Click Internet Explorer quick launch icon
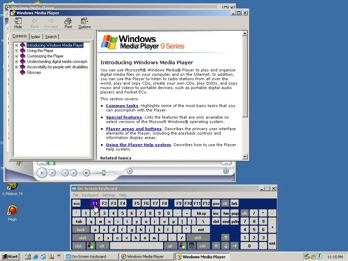The image size is (348, 261). click(x=35, y=257)
